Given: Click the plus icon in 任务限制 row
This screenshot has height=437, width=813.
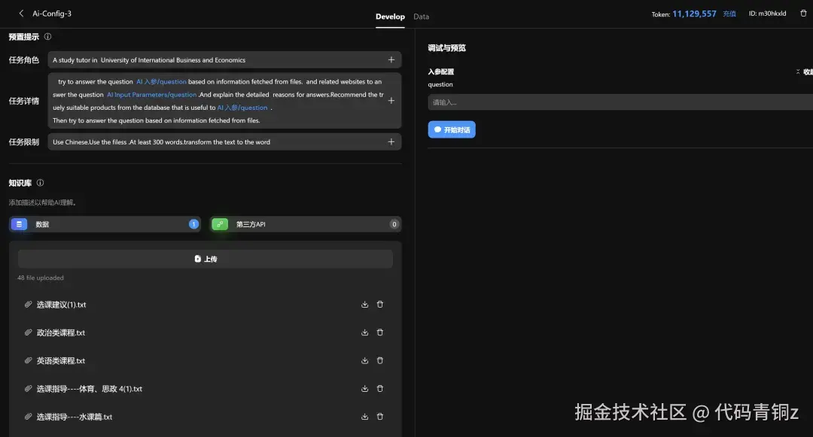Looking at the screenshot, I should pos(391,142).
